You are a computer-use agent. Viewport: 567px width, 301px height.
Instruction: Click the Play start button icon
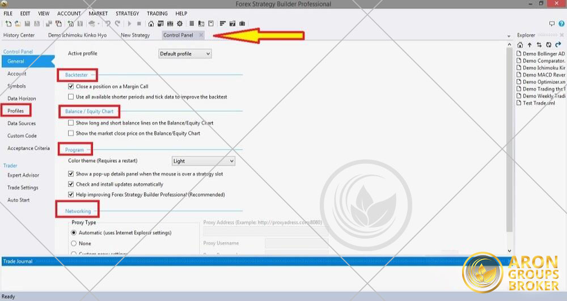point(129,24)
